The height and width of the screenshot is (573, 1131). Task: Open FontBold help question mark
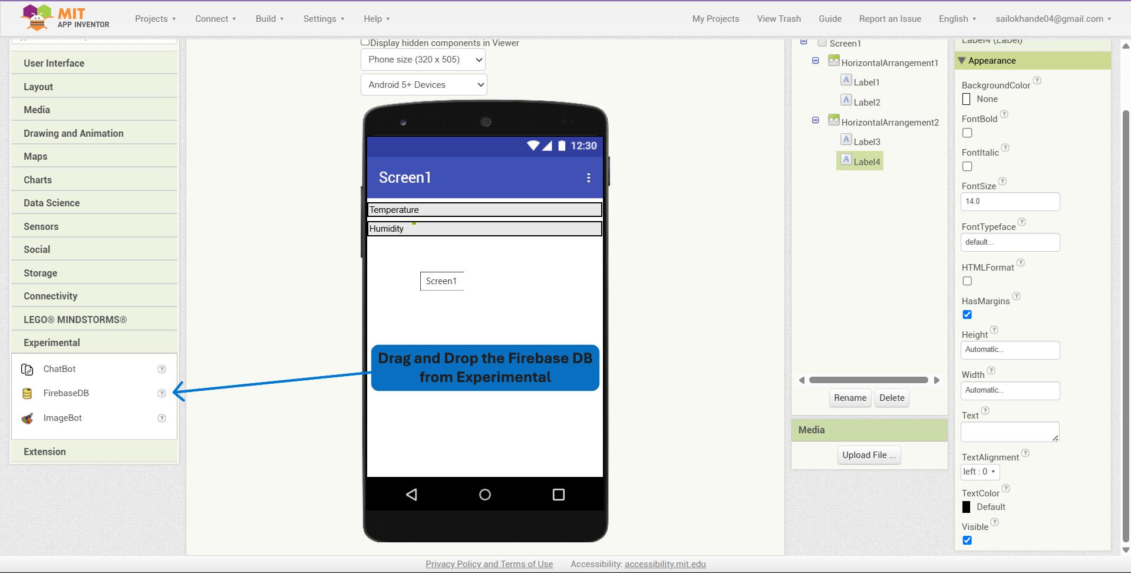[1004, 114]
